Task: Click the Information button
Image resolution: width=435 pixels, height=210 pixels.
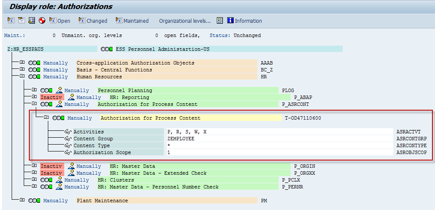Action: (244, 21)
